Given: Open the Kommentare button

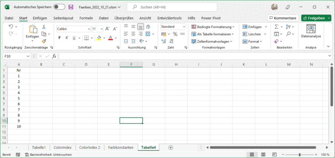Looking at the screenshot, I should click(x=283, y=18).
